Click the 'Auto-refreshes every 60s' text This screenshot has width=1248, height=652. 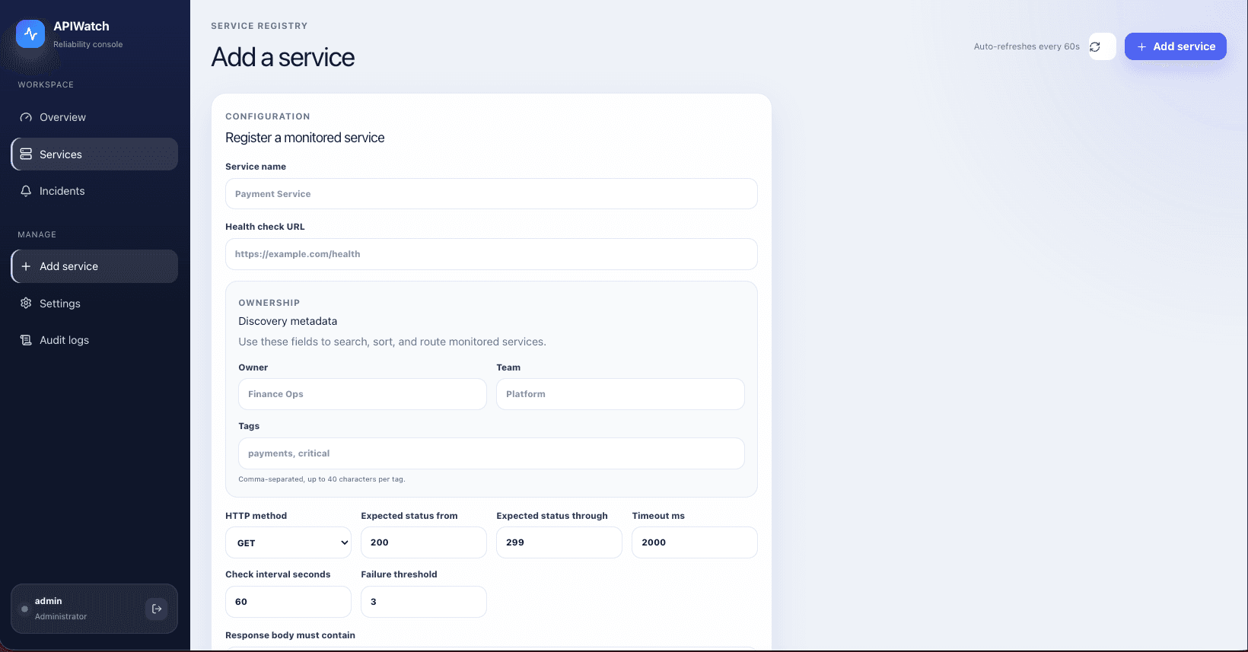(x=1027, y=46)
